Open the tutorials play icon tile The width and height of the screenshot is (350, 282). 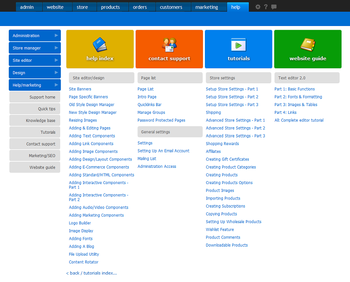pos(239,49)
